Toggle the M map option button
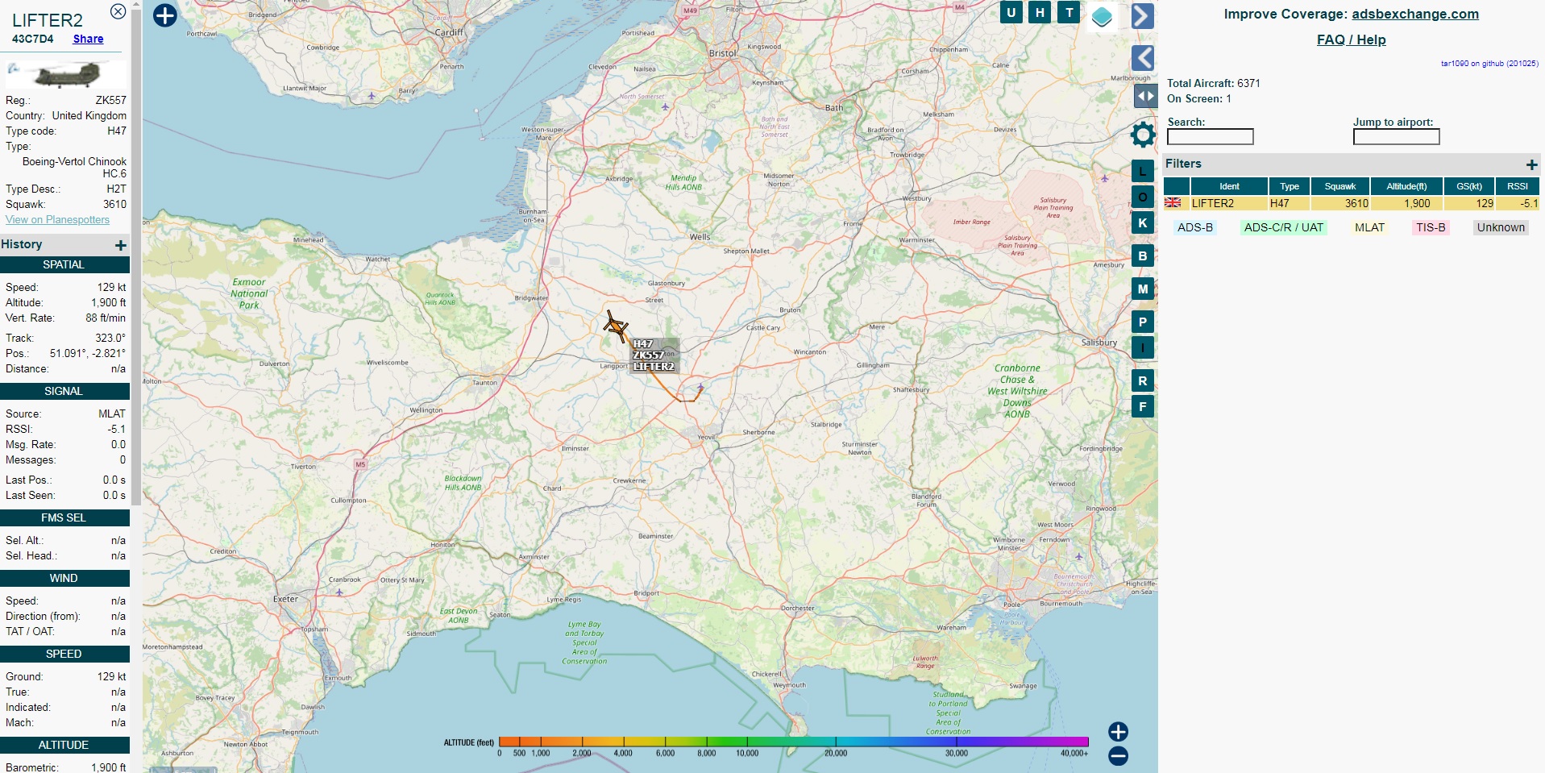The image size is (1545, 773). (1142, 289)
